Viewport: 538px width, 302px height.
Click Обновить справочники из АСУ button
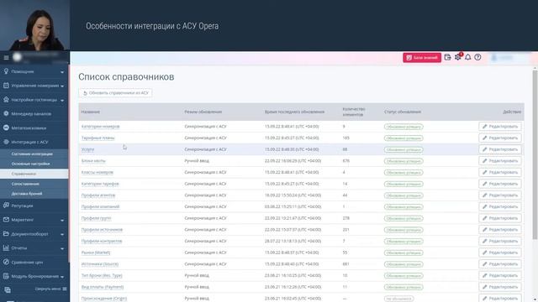pos(116,93)
